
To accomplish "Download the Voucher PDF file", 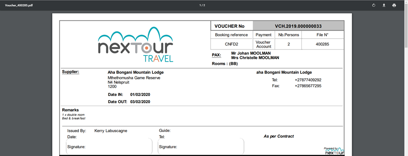I will 384,5.
